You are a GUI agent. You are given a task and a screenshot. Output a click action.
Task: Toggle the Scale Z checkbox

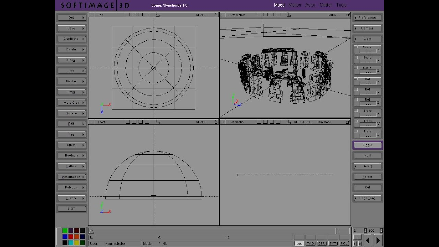(356, 68)
